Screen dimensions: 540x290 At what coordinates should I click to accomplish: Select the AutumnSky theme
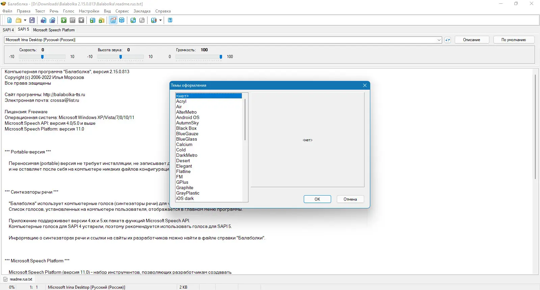[x=209, y=123]
